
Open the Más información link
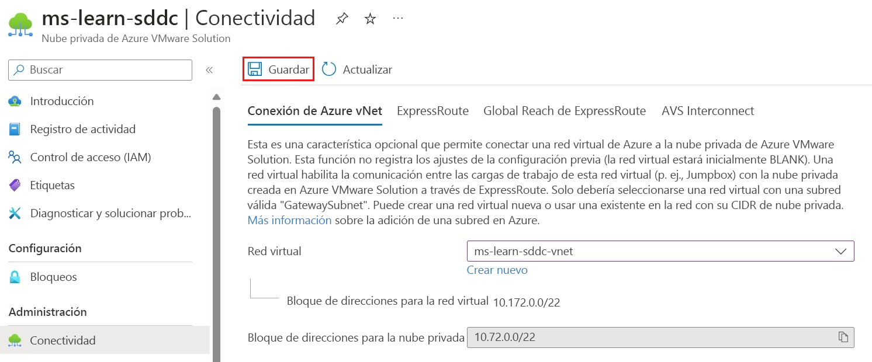coord(289,220)
